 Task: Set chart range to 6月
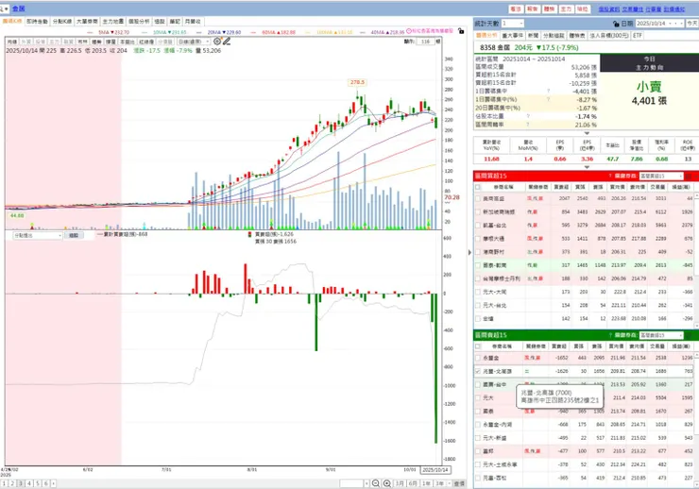[x=413, y=483]
